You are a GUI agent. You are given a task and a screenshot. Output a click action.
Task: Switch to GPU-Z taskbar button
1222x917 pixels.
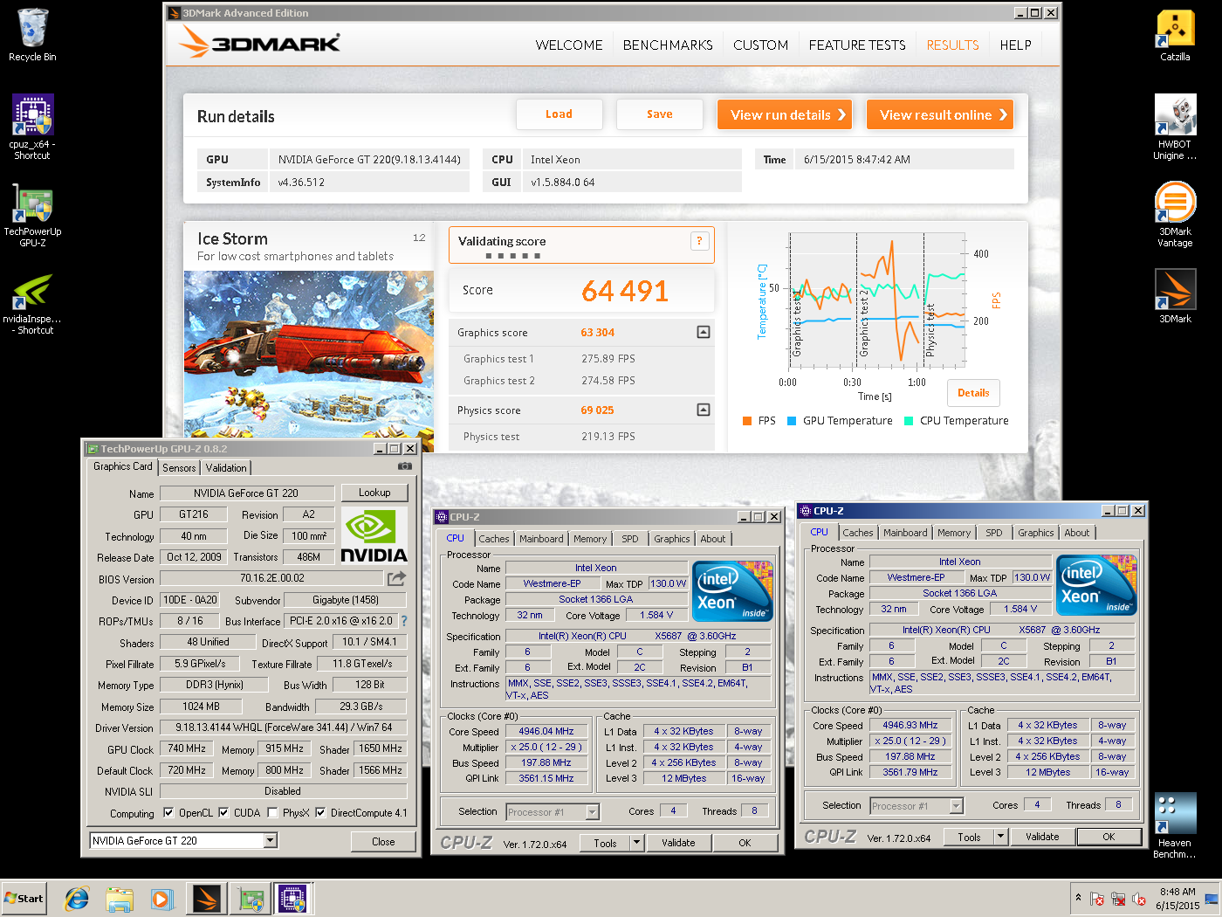point(251,899)
